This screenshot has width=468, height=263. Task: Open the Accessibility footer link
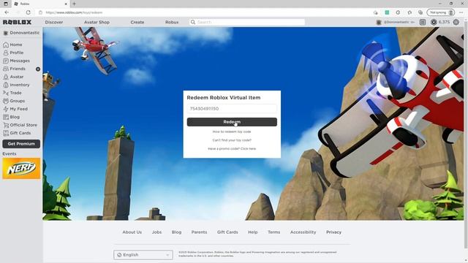[x=303, y=232]
